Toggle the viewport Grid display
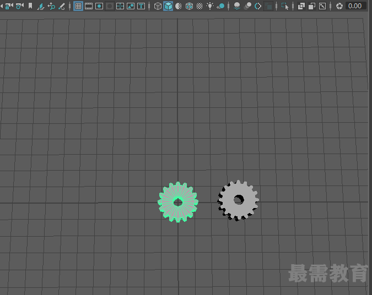The height and width of the screenshot is (295, 372). [78, 6]
